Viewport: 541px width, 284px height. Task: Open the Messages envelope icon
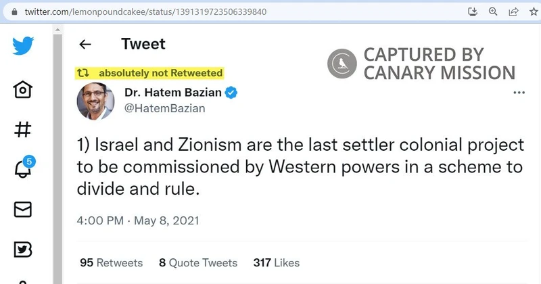(22, 210)
